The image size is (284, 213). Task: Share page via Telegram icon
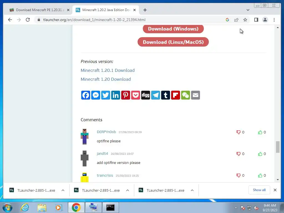point(156,95)
